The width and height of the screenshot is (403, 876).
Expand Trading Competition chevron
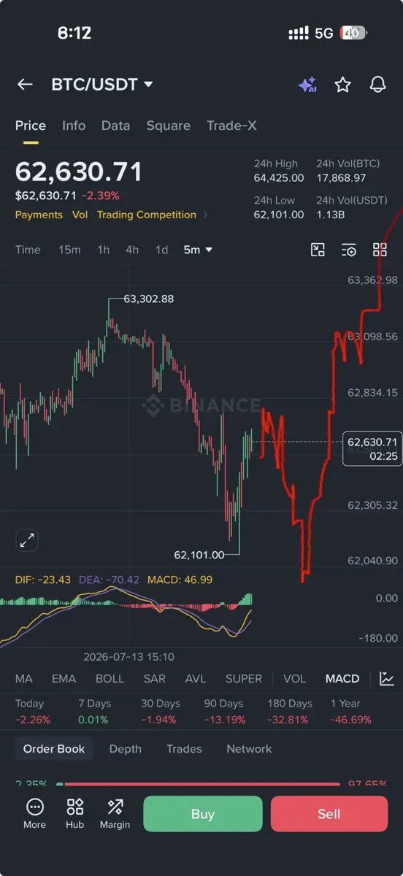pos(205,215)
